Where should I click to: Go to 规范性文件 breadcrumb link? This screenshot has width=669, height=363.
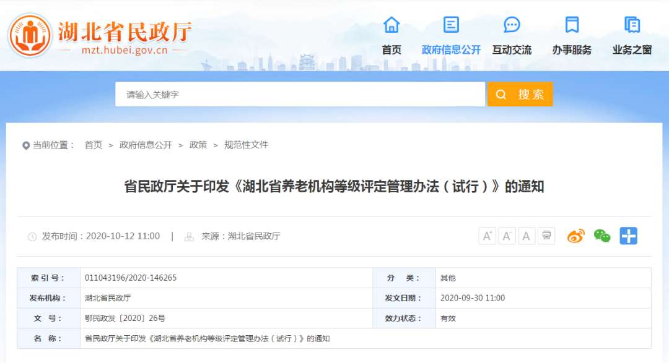pyautogui.click(x=246, y=145)
